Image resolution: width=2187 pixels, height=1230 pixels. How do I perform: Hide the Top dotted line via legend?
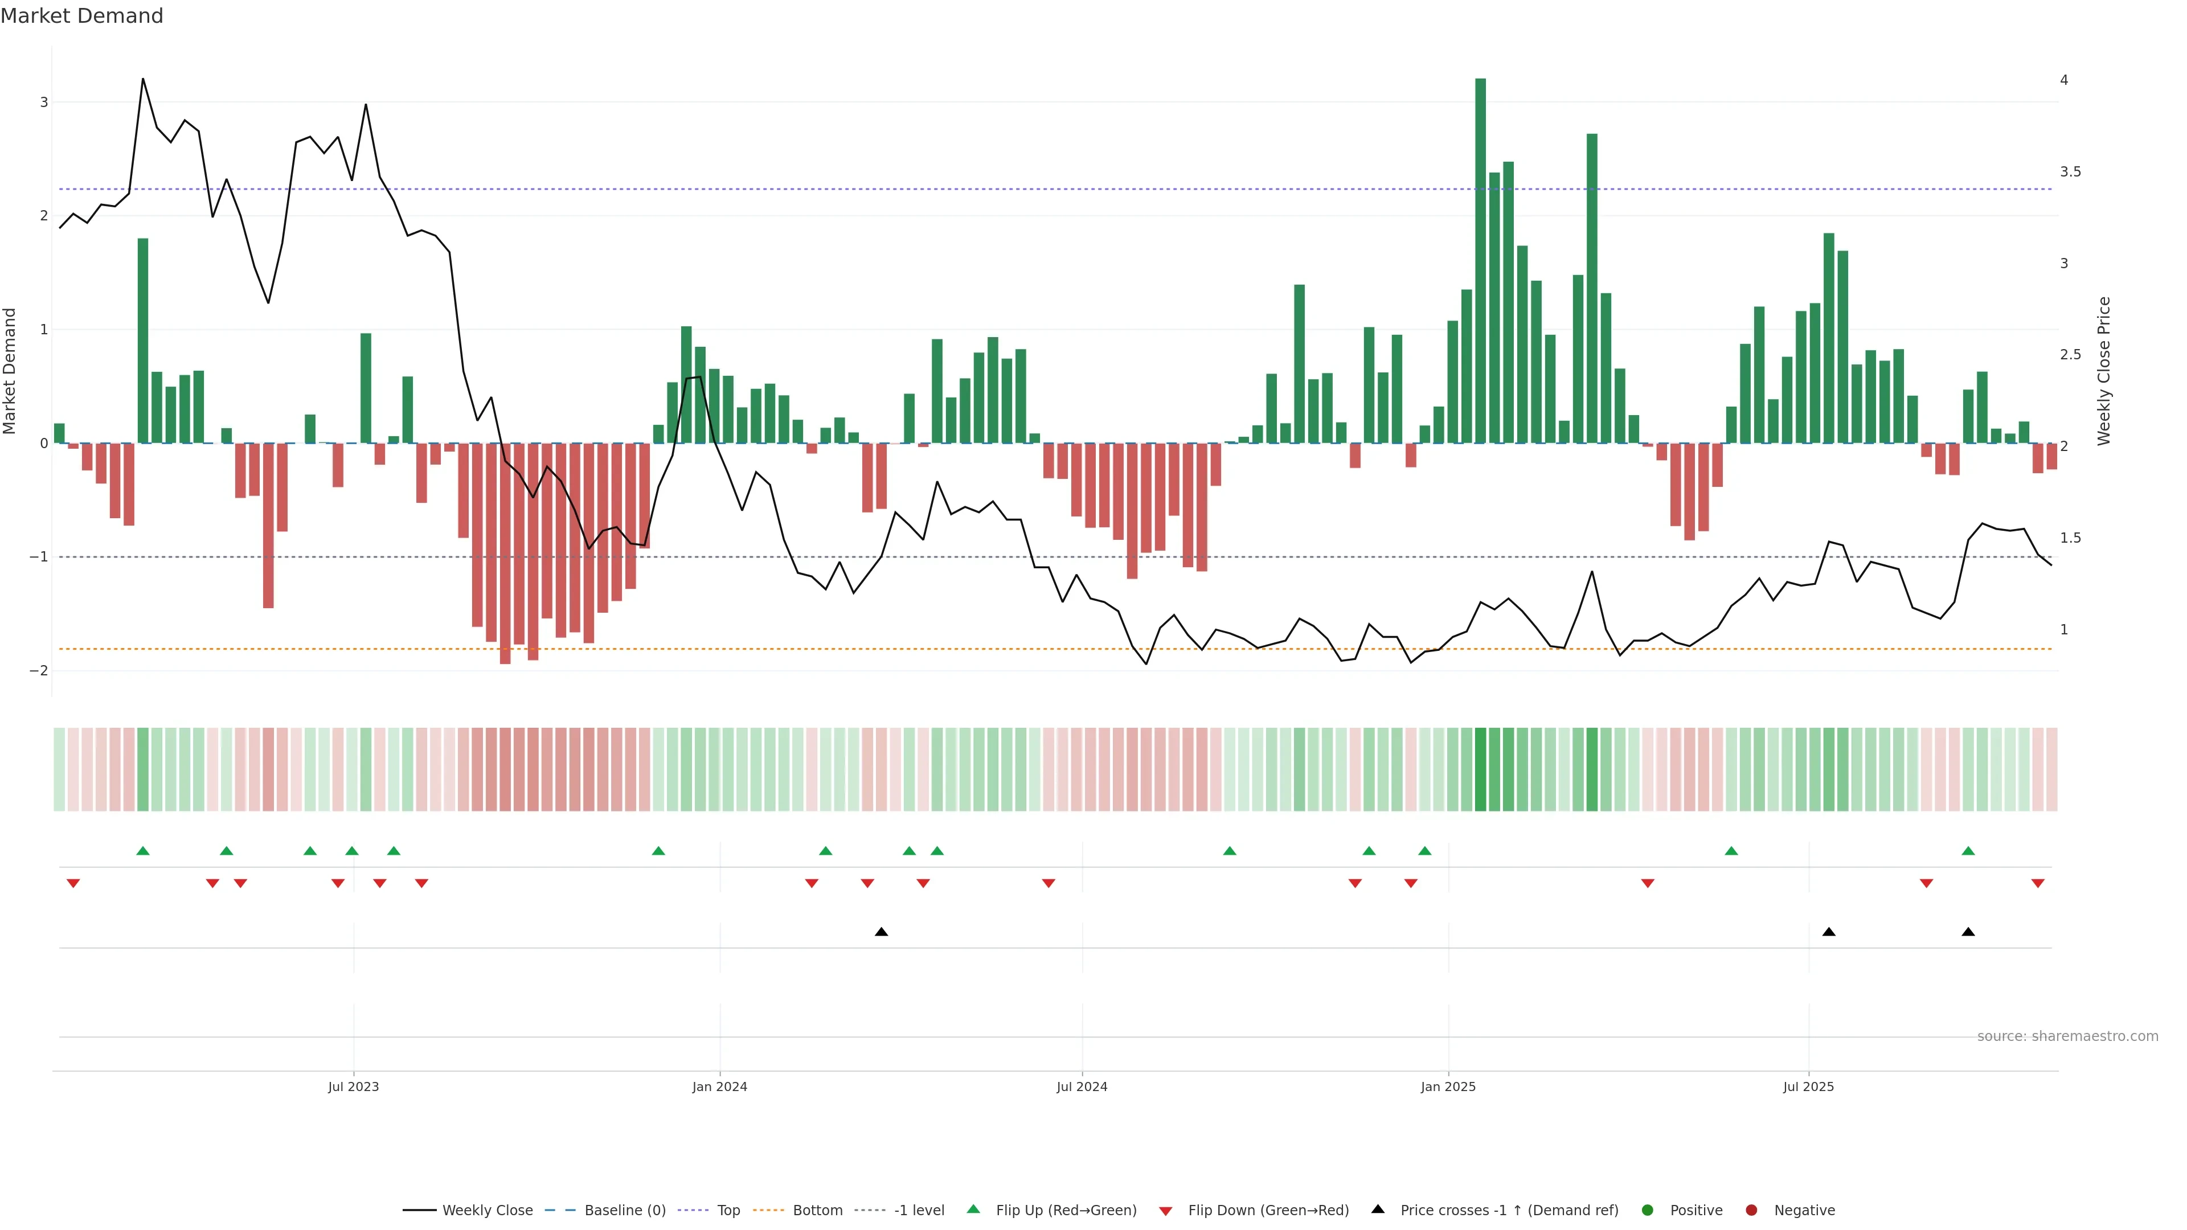(x=728, y=1211)
